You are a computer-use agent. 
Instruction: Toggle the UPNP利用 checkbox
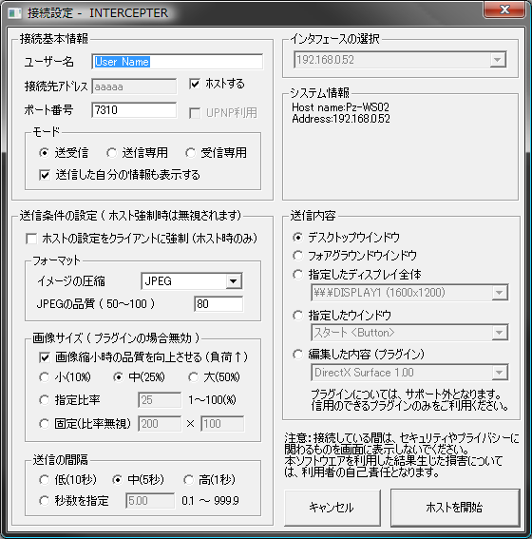coord(195,113)
